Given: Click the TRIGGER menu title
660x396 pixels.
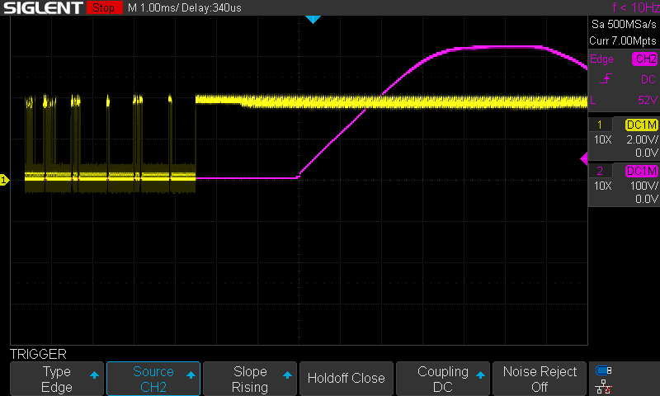Looking at the screenshot, I should (38, 354).
